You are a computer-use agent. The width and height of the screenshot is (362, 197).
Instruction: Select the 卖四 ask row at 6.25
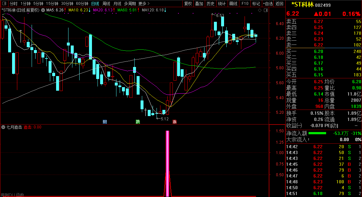(x=324, y=27)
